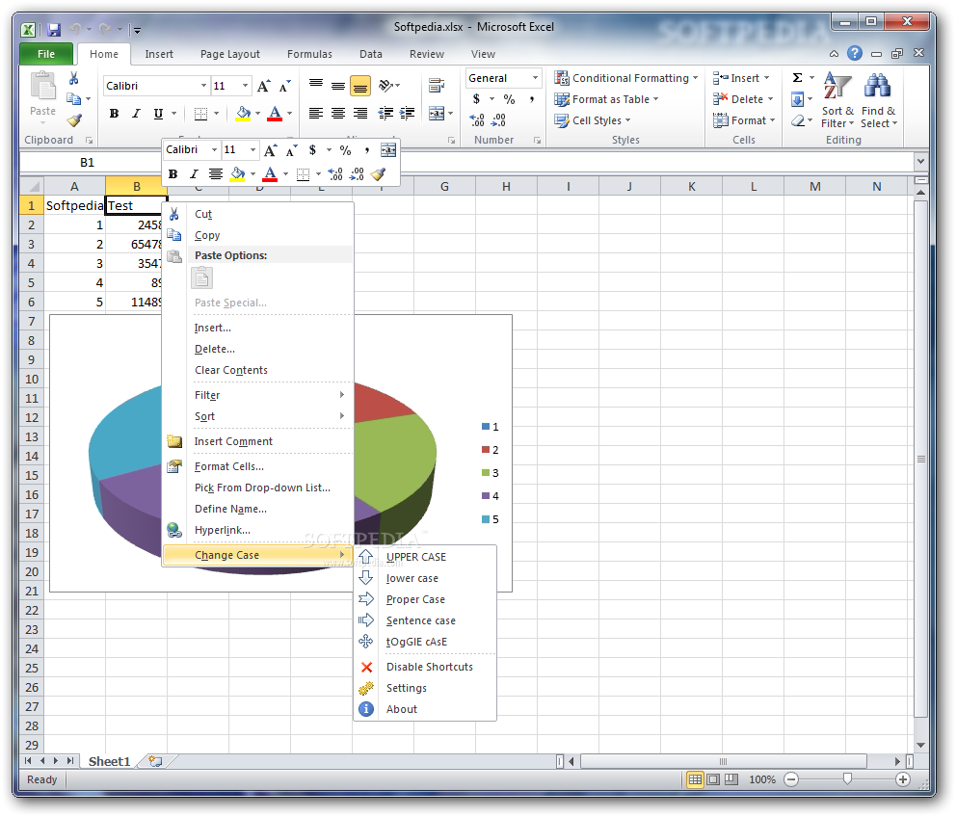Image resolution: width=956 pixels, height=817 pixels.
Task: Click the Save icon in the quick access toolbar
Action: coord(54,29)
